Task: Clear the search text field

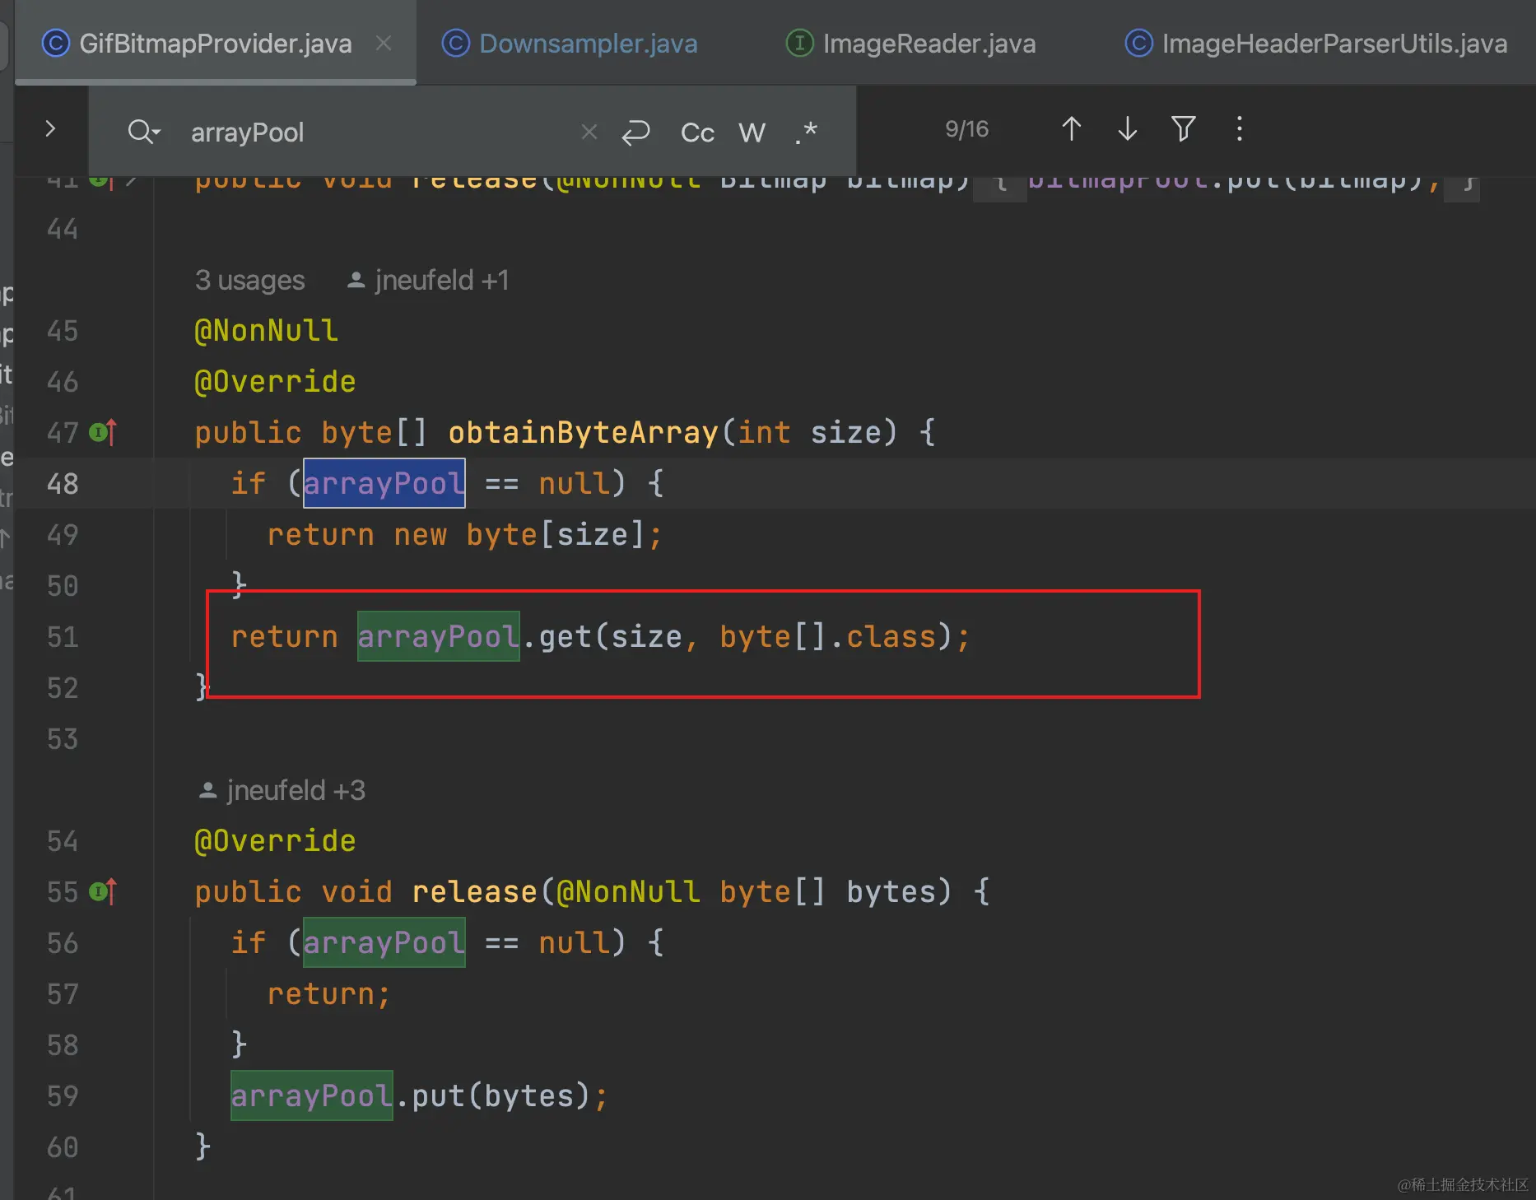Action: coord(589,132)
